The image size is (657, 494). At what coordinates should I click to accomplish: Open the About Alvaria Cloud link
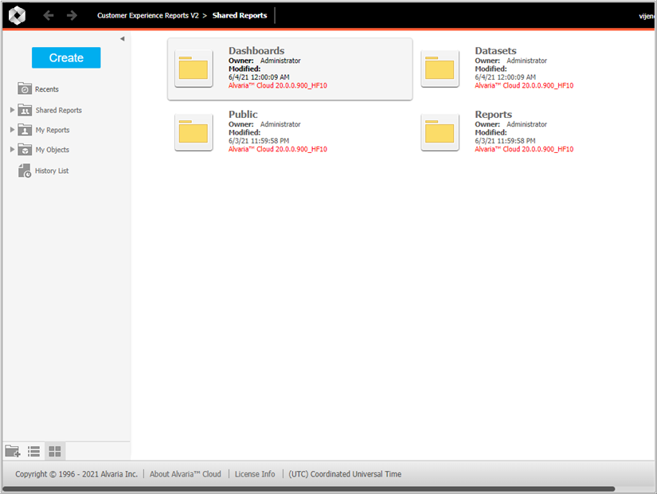185,474
